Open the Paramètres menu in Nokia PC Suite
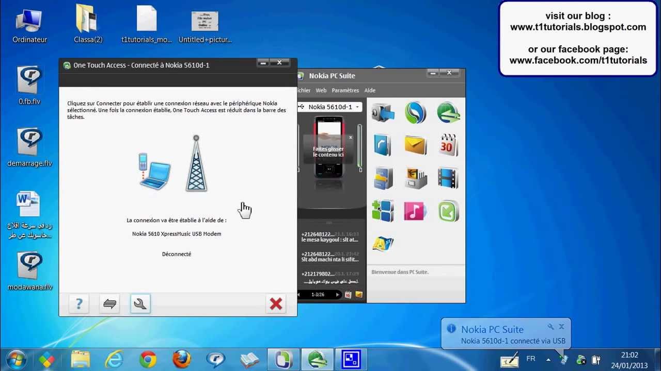This screenshot has width=661, height=371. (345, 90)
